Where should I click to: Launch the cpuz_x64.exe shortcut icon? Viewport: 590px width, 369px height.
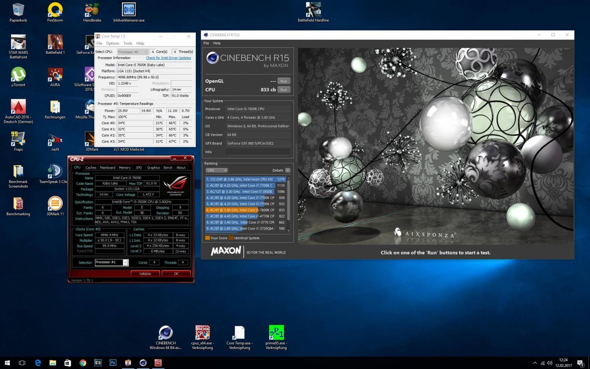(203, 338)
